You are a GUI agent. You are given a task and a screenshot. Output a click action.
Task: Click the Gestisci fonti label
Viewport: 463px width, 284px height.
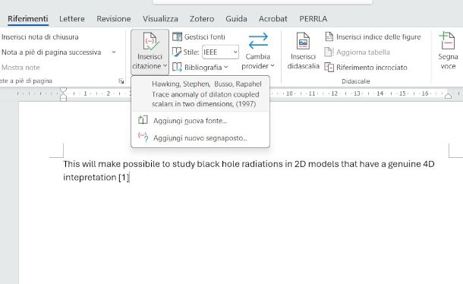tap(205, 37)
